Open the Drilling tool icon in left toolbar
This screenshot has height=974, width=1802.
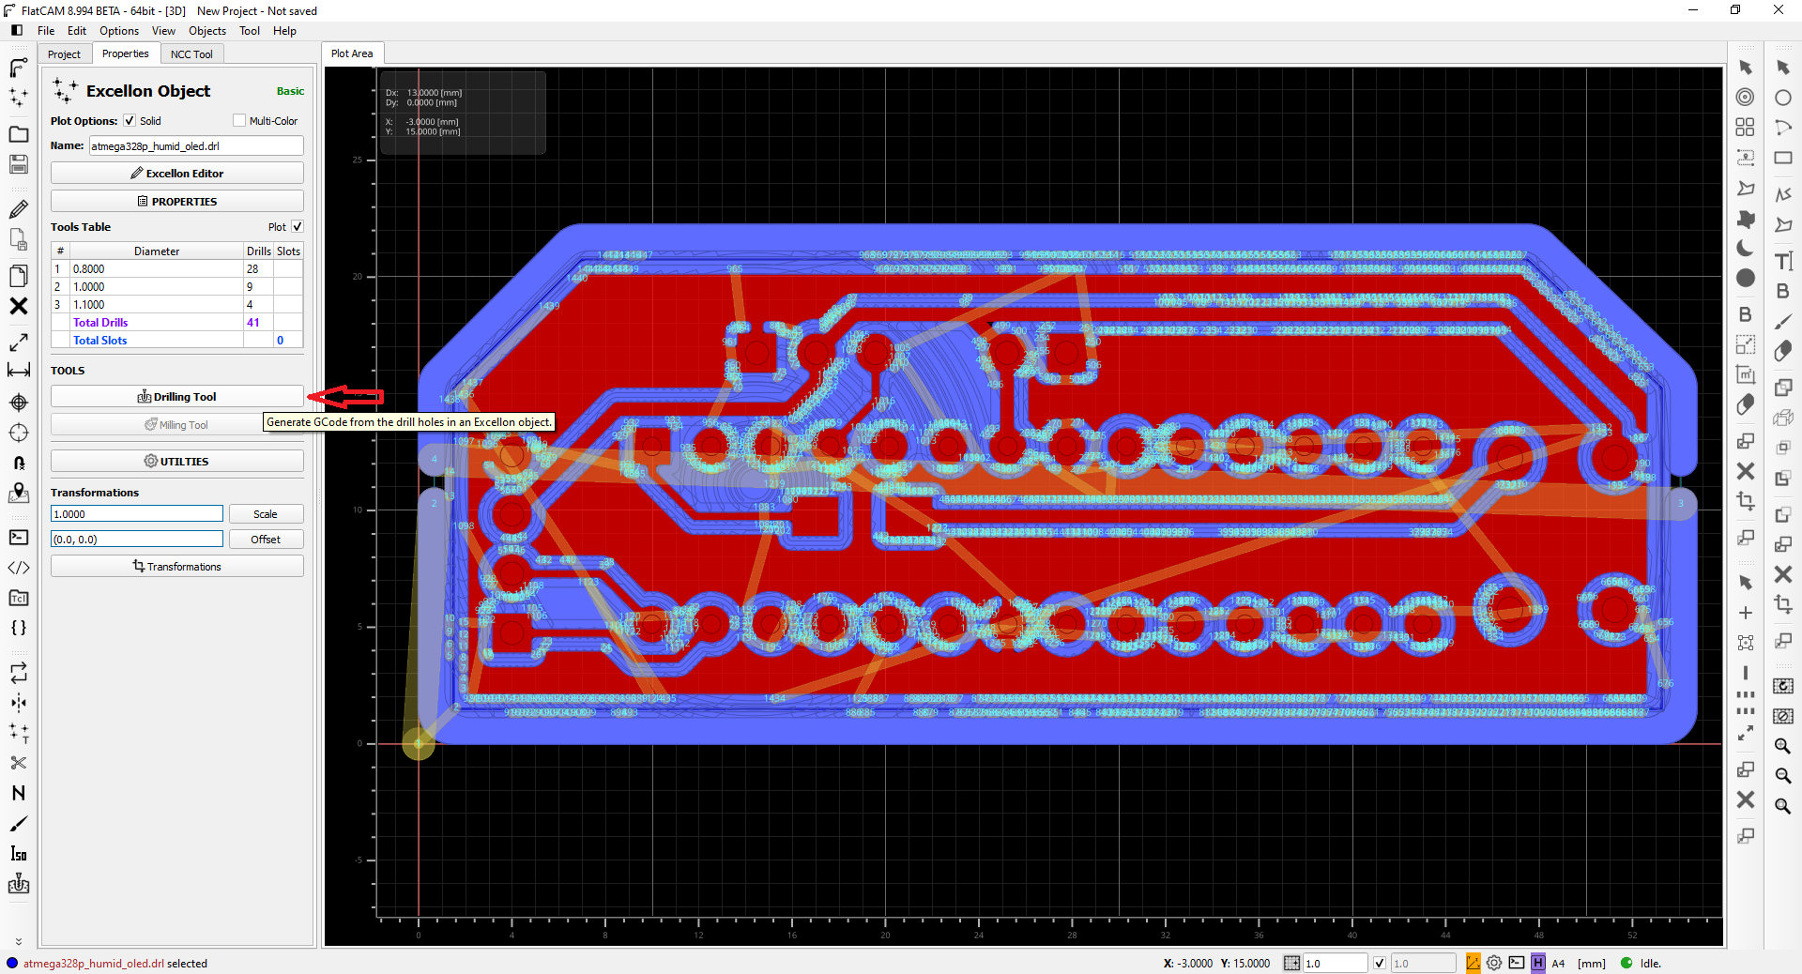(18, 883)
